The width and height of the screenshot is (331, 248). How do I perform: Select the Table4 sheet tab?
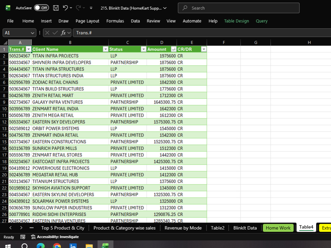click(x=306, y=227)
